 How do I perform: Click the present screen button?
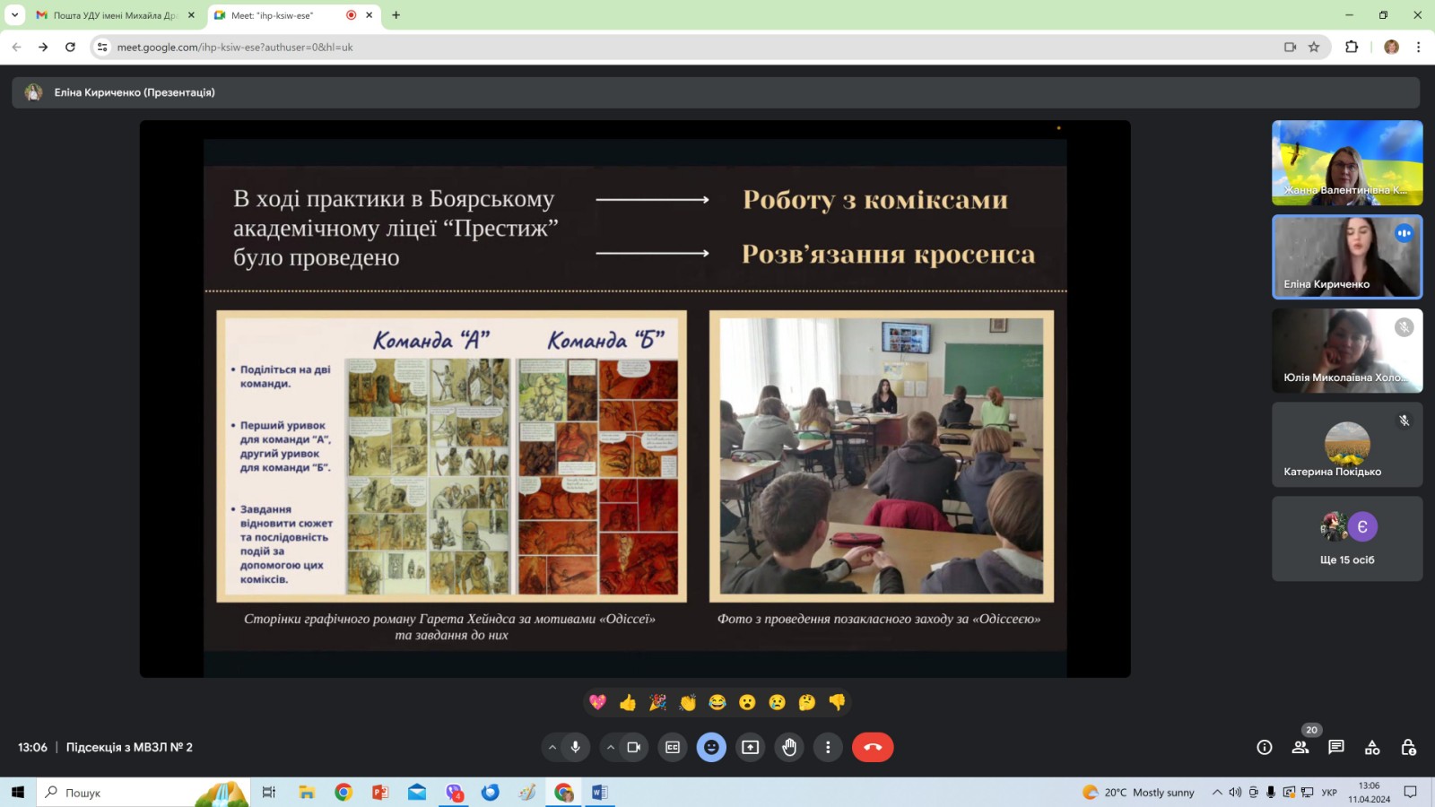click(x=751, y=747)
